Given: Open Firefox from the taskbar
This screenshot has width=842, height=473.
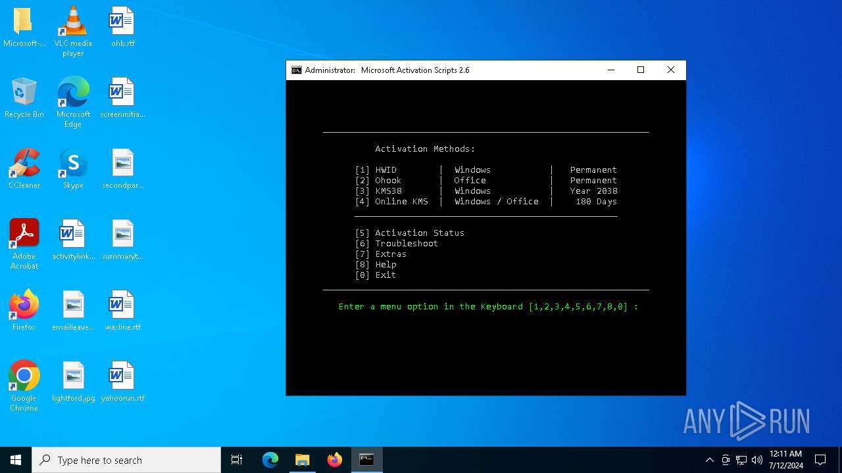Looking at the screenshot, I should (x=335, y=460).
